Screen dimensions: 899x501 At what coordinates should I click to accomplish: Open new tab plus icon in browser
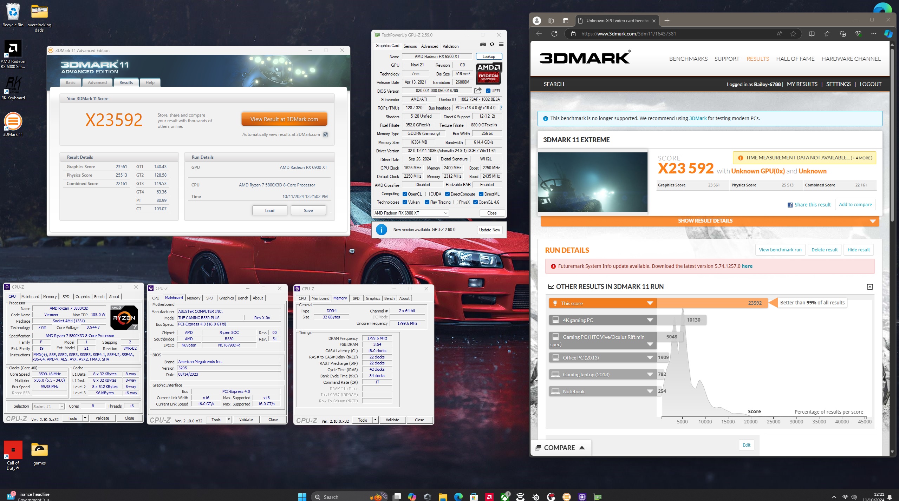pos(667,21)
